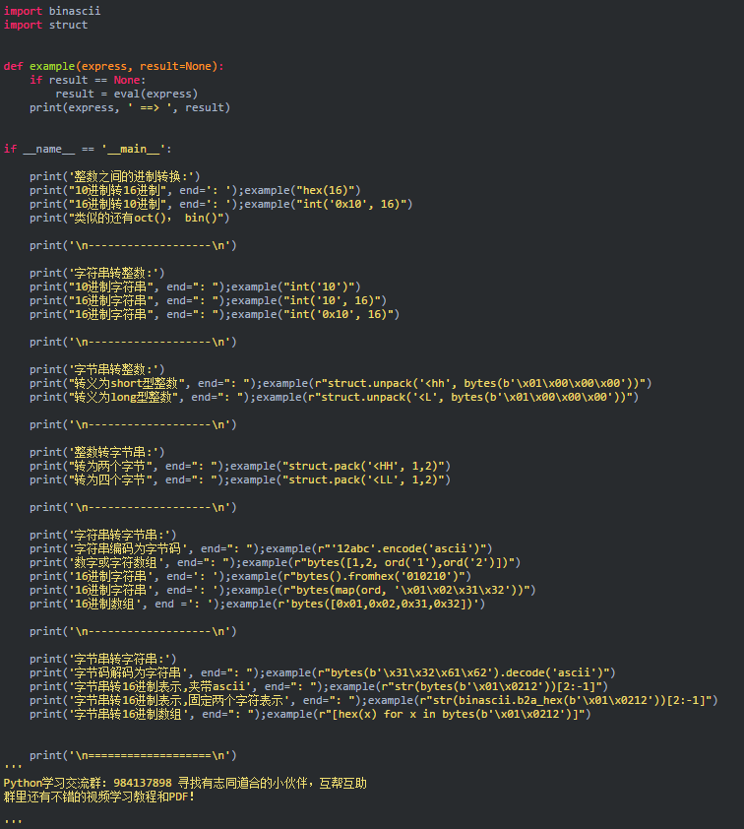This screenshot has height=829, width=744.
Task: Click the line containing example("int('10')")
Action: 195,287
